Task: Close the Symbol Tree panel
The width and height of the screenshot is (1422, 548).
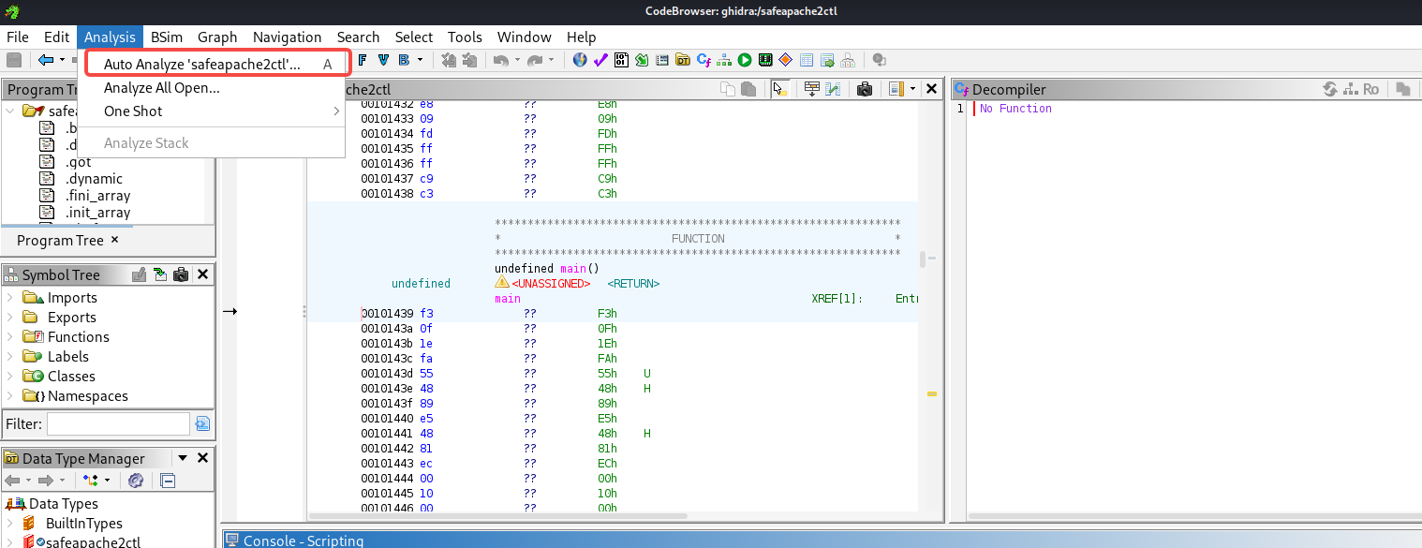Action: [202, 274]
